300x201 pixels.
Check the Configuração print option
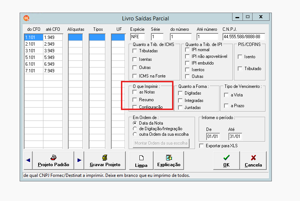[135, 107]
